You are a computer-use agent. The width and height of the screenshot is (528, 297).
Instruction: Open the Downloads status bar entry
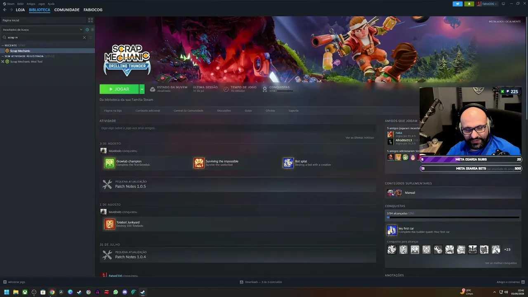point(261,282)
